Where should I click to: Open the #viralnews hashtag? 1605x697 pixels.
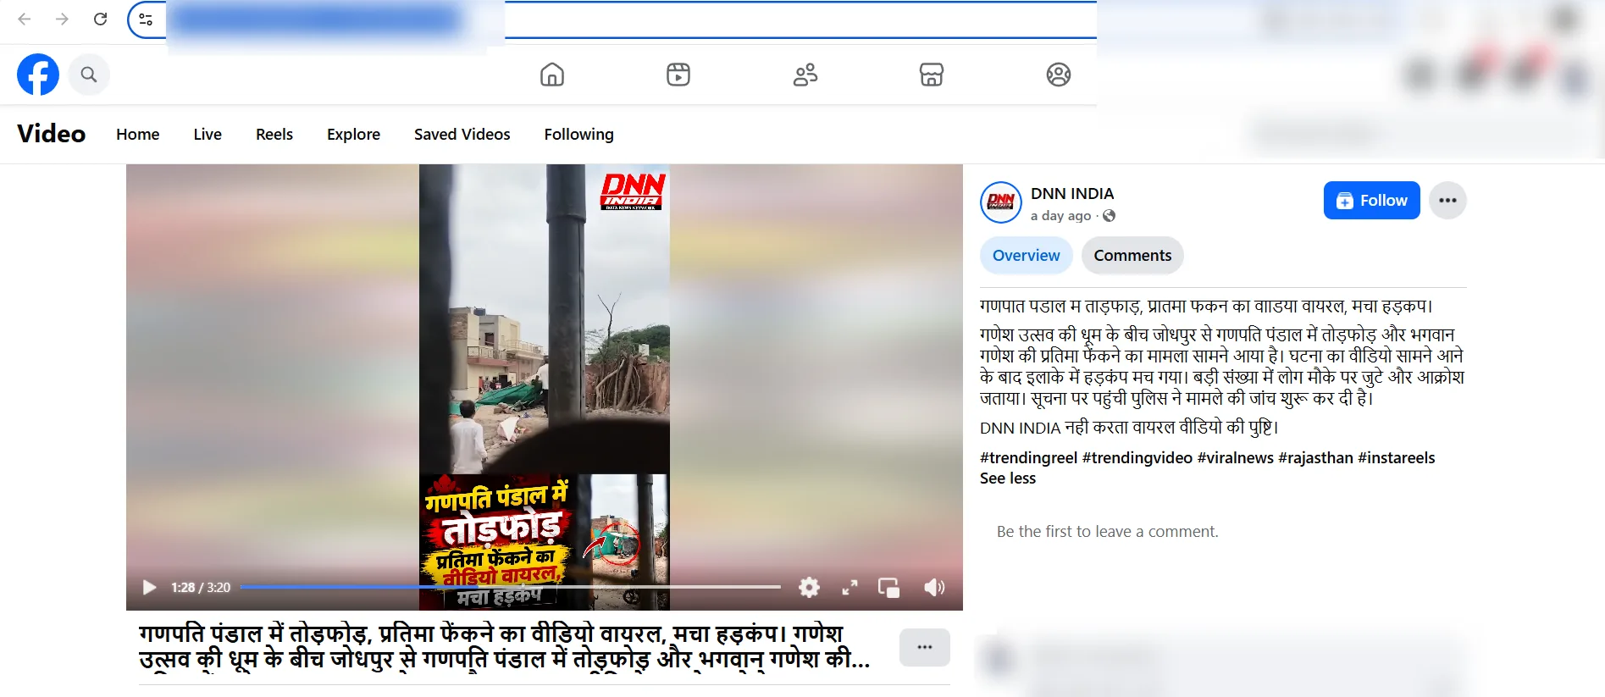tap(1236, 458)
